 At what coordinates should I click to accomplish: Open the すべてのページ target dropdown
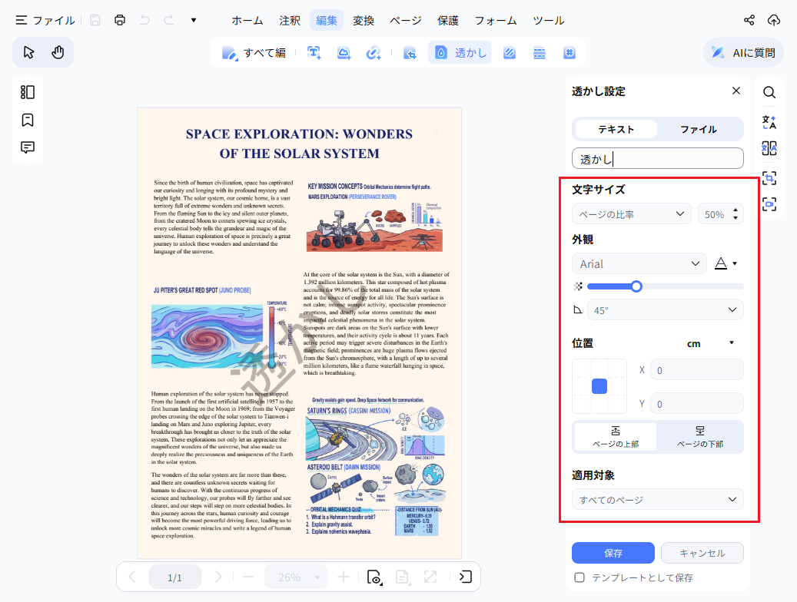pyautogui.click(x=658, y=499)
